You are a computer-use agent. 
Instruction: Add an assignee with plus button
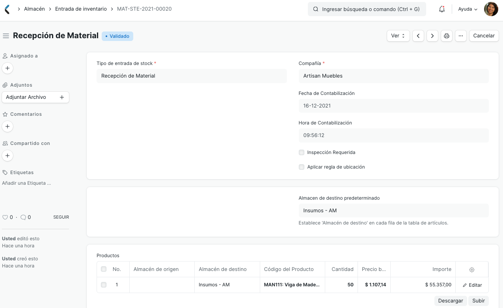(x=7, y=68)
